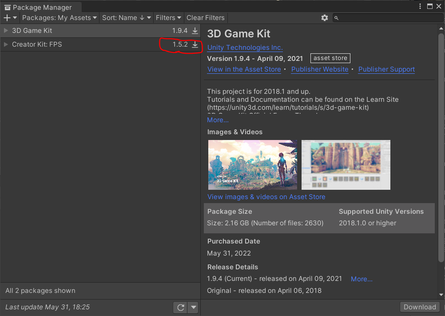This screenshot has width=445, height=316.
Task: Open the Filters dropdown
Action: point(169,18)
